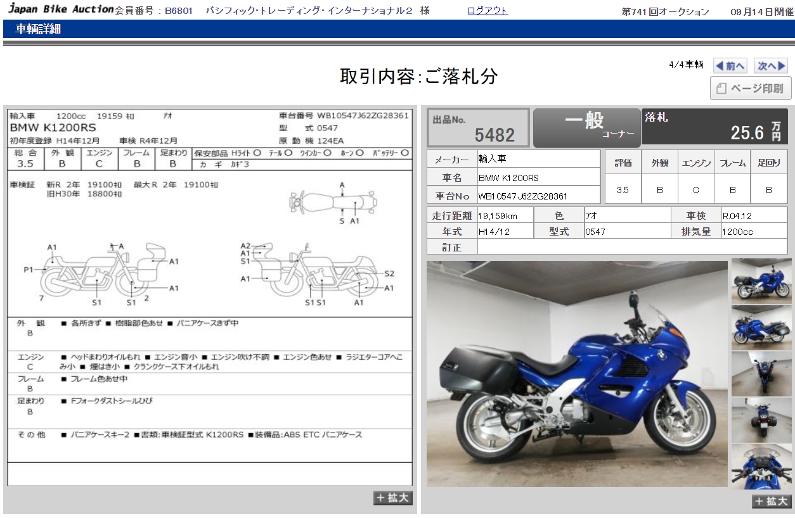This screenshot has width=795, height=518.
Task: Click the ページ印刷 print page button
Action: click(751, 89)
